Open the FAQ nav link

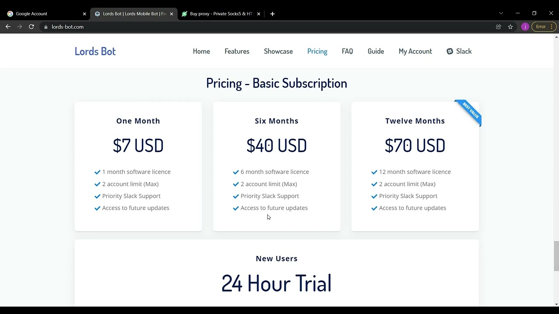pyautogui.click(x=348, y=51)
